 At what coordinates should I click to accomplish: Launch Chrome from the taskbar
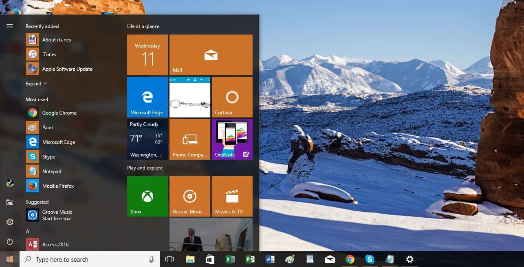[350, 259]
